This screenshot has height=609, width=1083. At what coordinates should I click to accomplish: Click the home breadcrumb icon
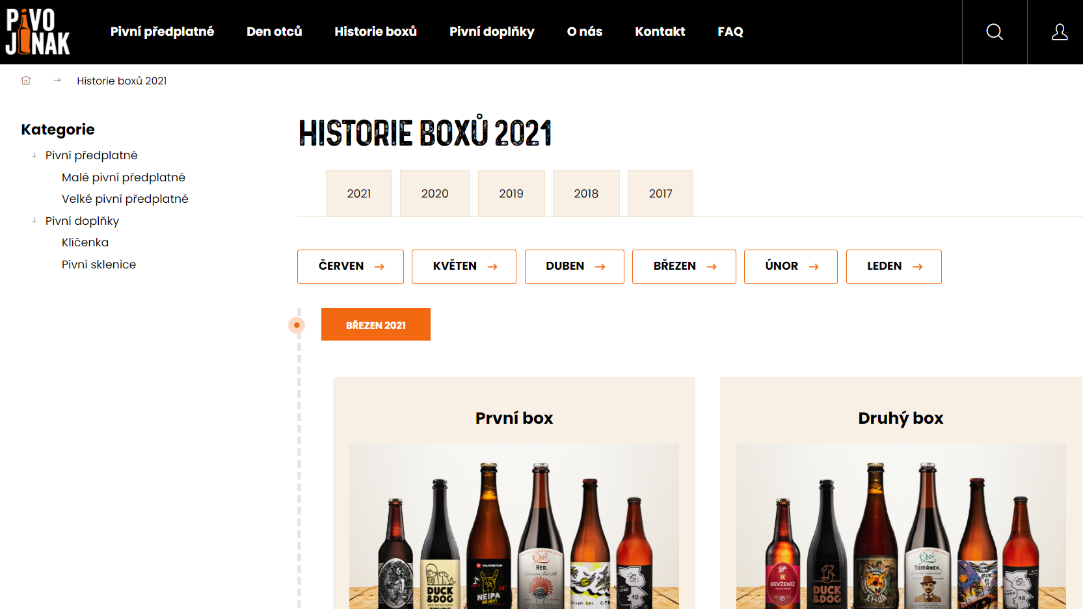coord(26,81)
